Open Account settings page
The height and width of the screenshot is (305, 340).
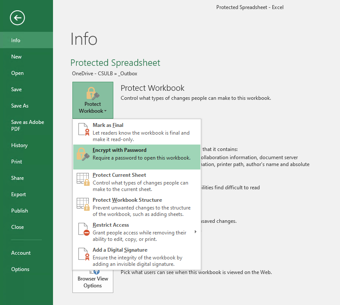(26, 253)
